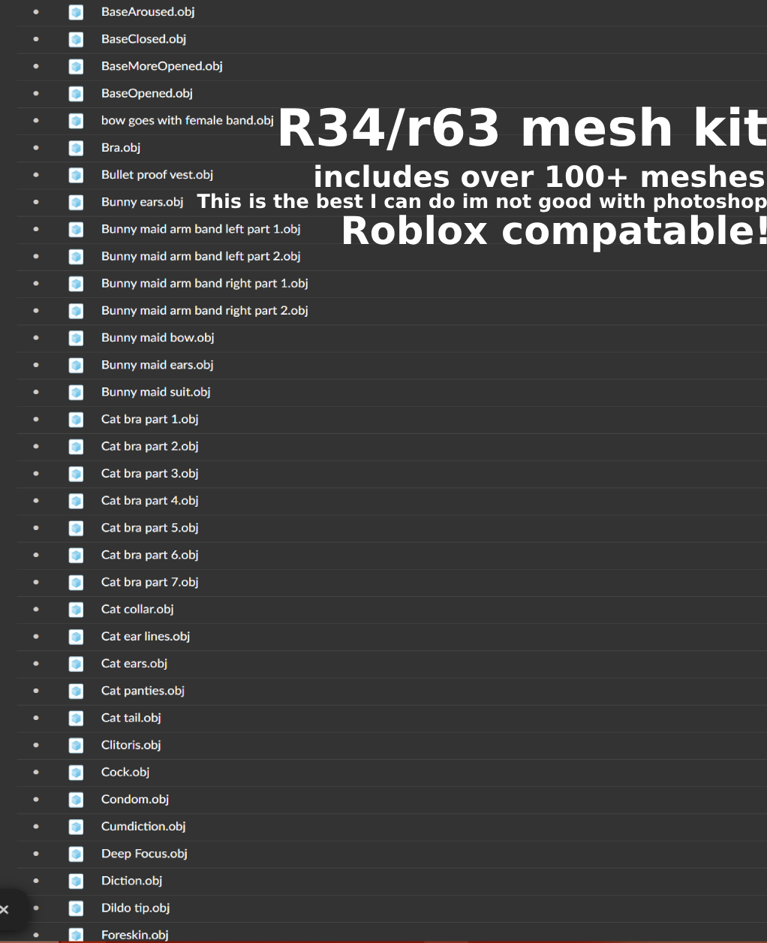
Task: Open the BaseOpened.obj file name
Action: [x=147, y=93]
